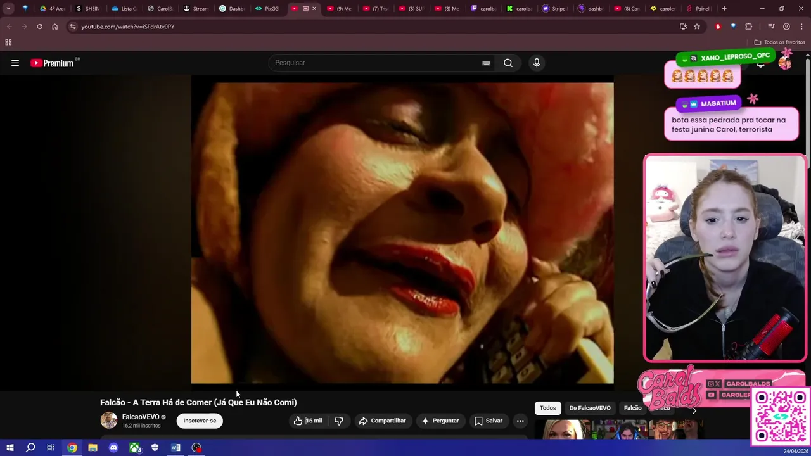Open the YouTube account avatar menu
Viewport: 811px width, 456px height.
[785, 63]
